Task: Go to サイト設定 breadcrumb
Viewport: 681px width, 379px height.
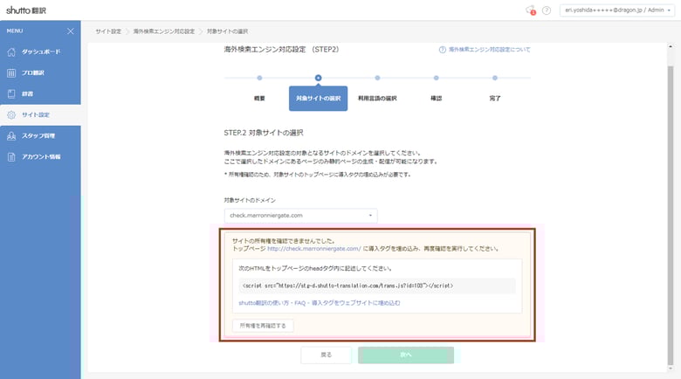Action: tap(108, 31)
